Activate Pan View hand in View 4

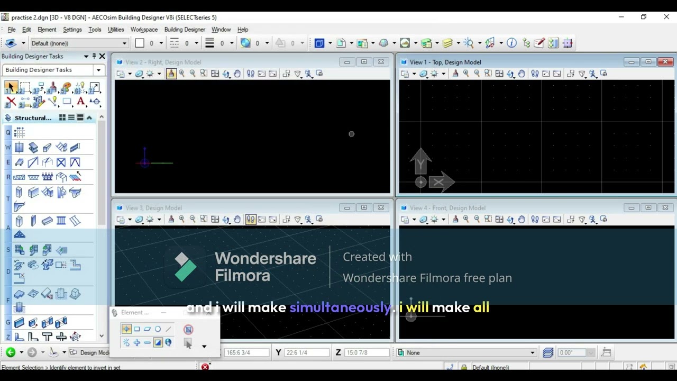[522, 220]
